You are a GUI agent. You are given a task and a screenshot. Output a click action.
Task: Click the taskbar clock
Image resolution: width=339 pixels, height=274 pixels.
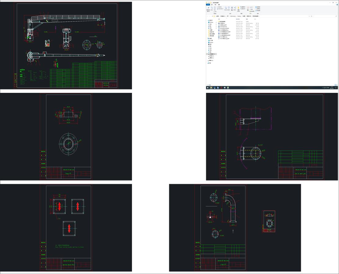(332, 88)
